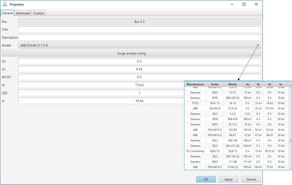Minimize the Properties window
This screenshot has height=185, width=292.
pos(232,5)
